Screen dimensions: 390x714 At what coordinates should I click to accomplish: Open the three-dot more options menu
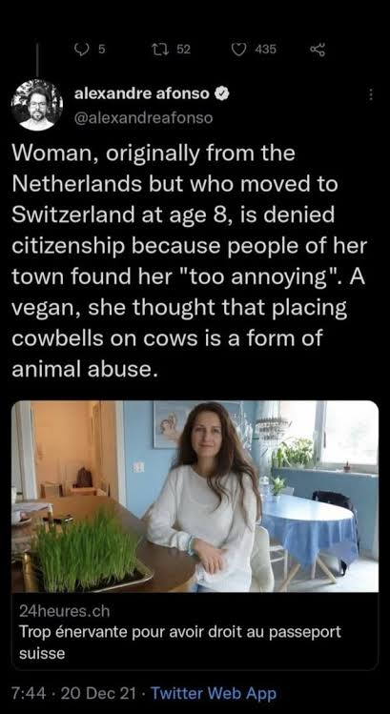coord(370,94)
